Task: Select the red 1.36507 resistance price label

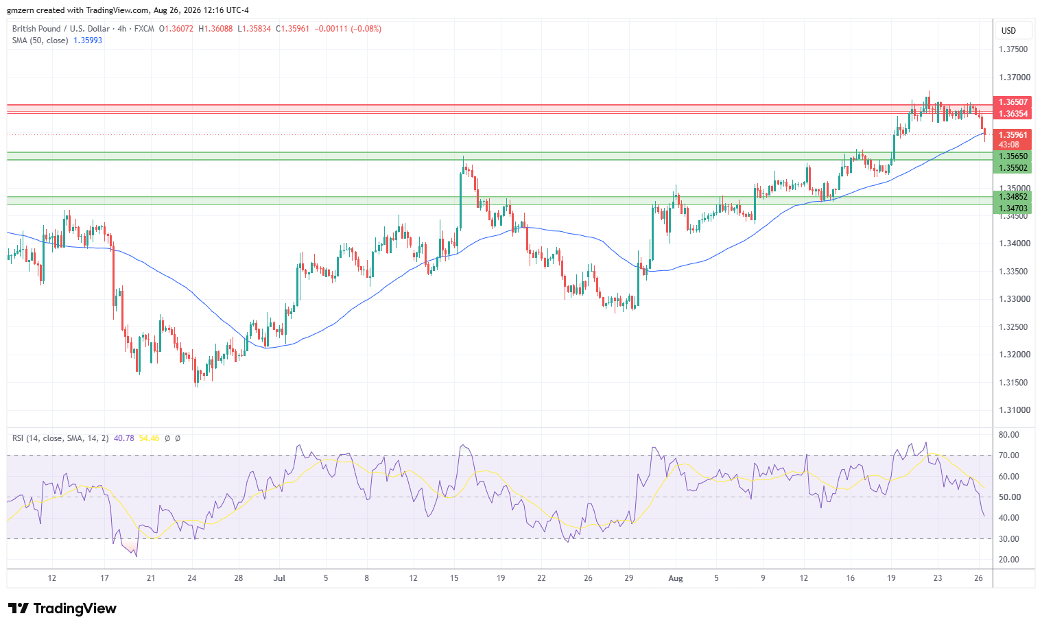Action: click(x=1013, y=102)
